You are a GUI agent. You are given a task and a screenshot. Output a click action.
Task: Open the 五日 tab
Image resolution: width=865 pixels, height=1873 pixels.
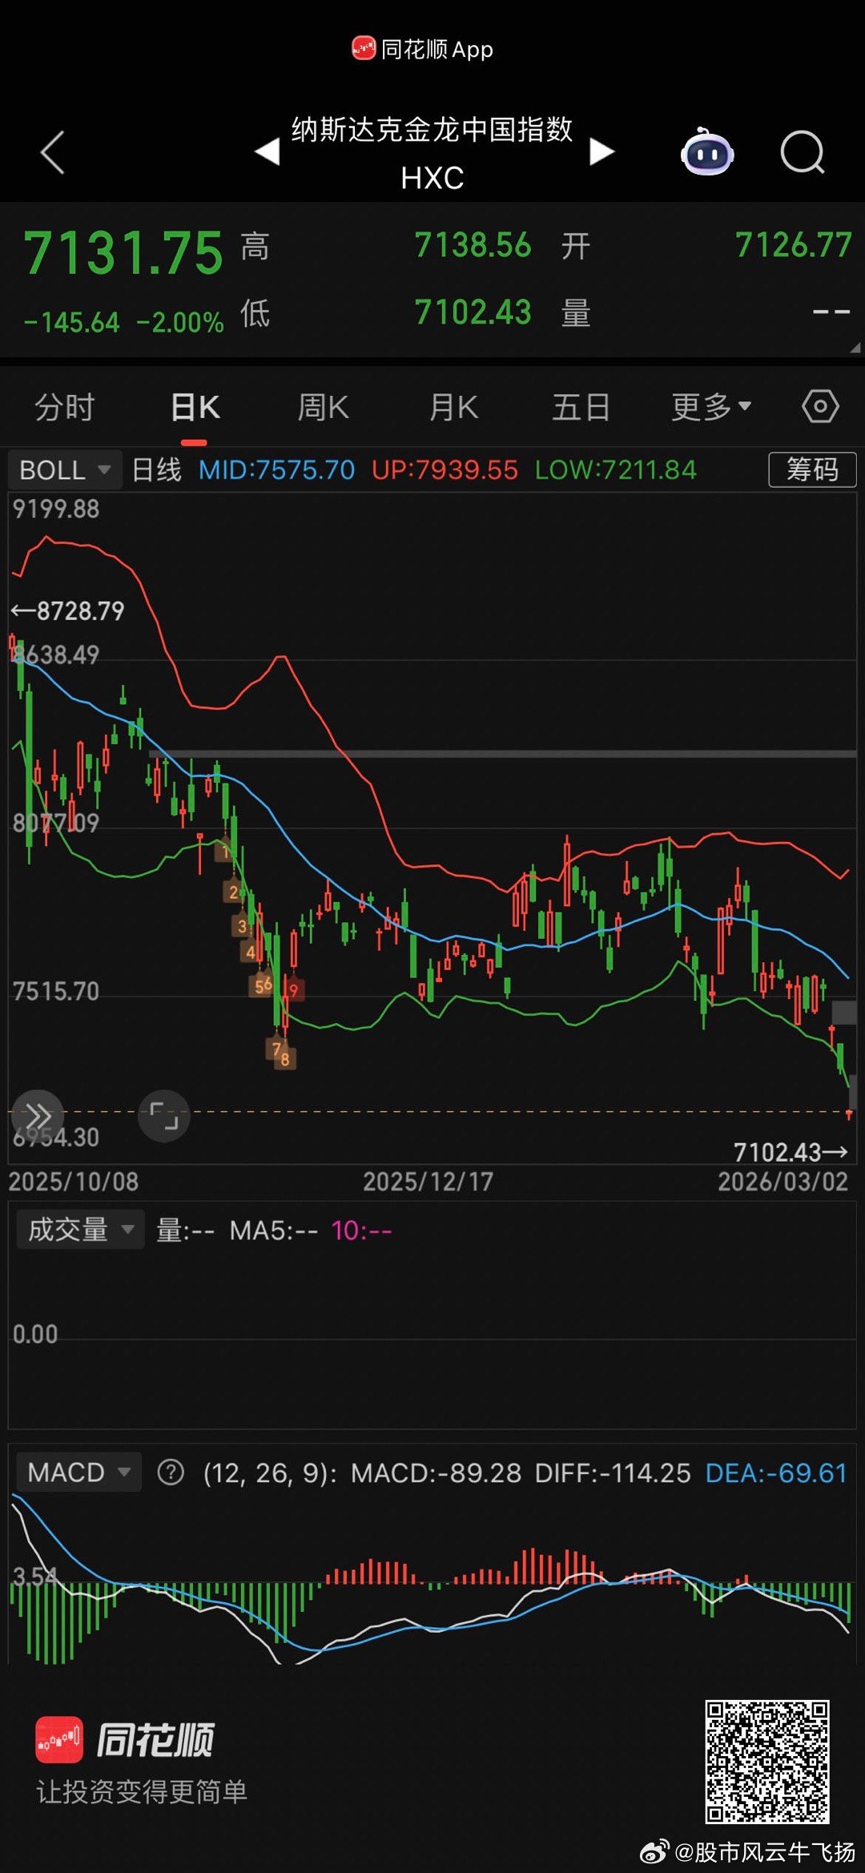click(581, 407)
